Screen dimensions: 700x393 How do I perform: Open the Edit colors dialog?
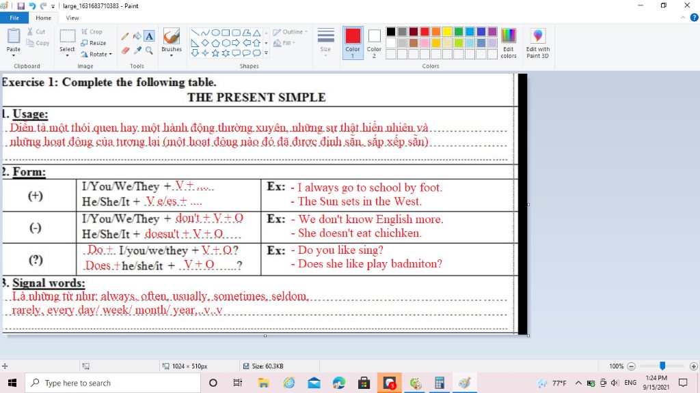coord(509,43)
